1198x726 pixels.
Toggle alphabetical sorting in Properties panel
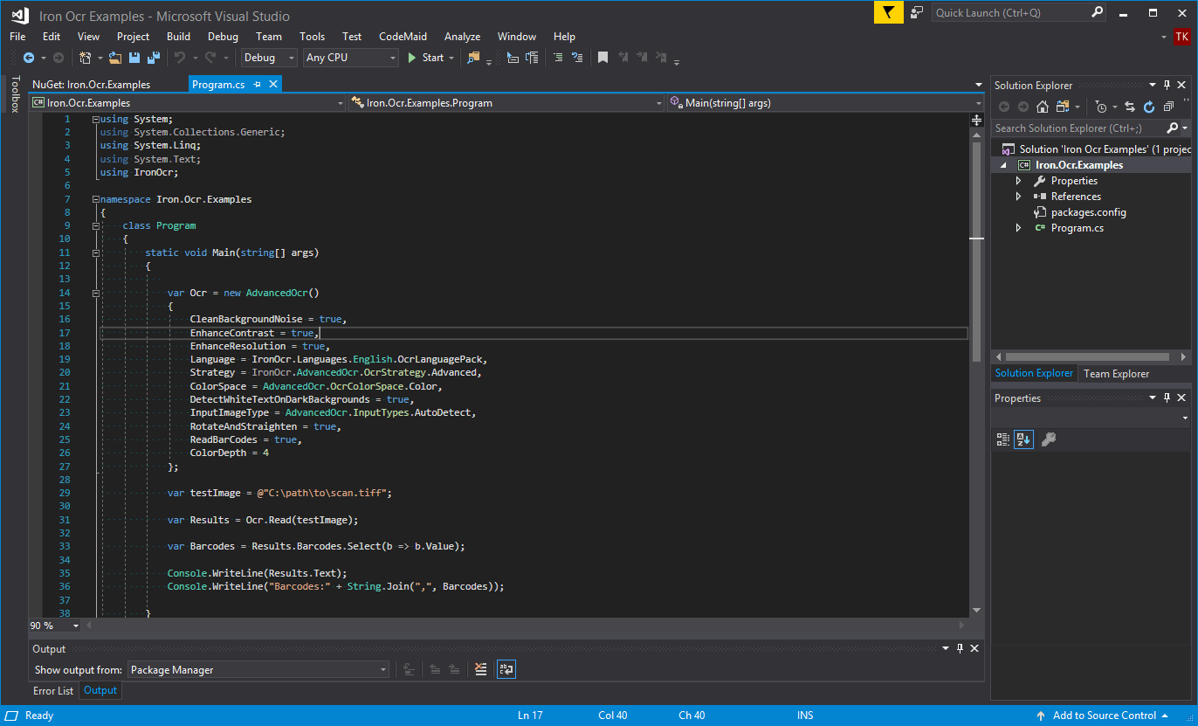[x=1023, y=439]
